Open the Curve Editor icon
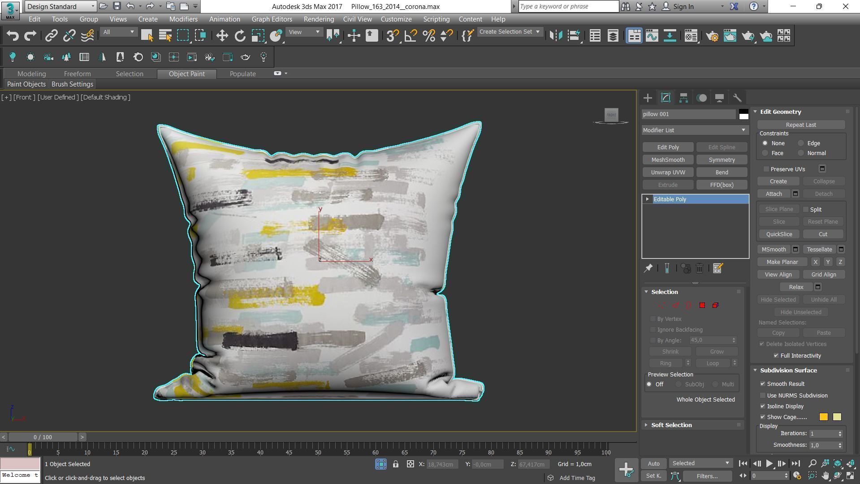 point(652,36)
